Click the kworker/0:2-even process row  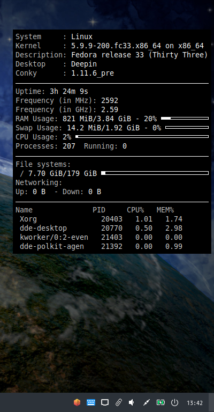tap(101, 237)
